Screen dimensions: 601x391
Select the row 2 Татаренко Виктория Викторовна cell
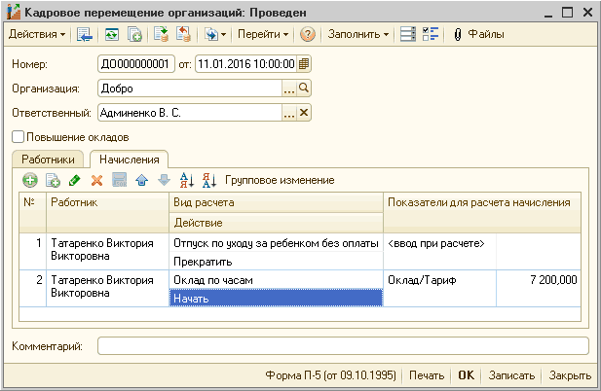point(108,288)
